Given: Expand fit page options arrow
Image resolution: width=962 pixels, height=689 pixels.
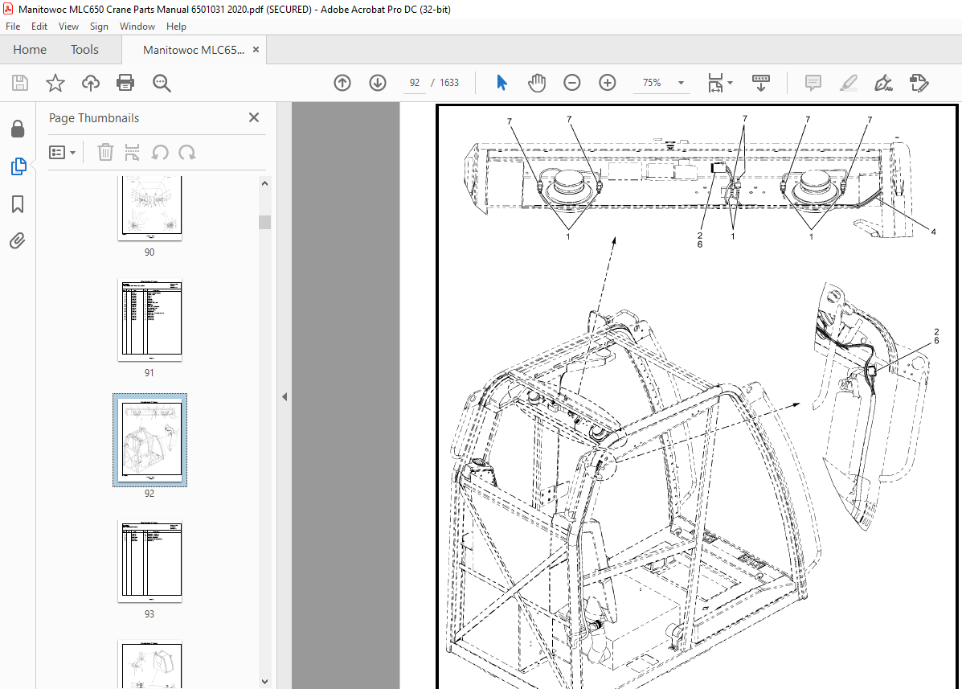Looking at the screenshot, I should point(730,83).
